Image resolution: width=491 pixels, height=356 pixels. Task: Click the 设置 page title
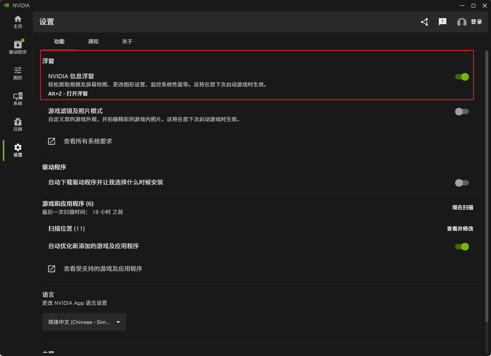pyautogui.click(x=47, y=22)
